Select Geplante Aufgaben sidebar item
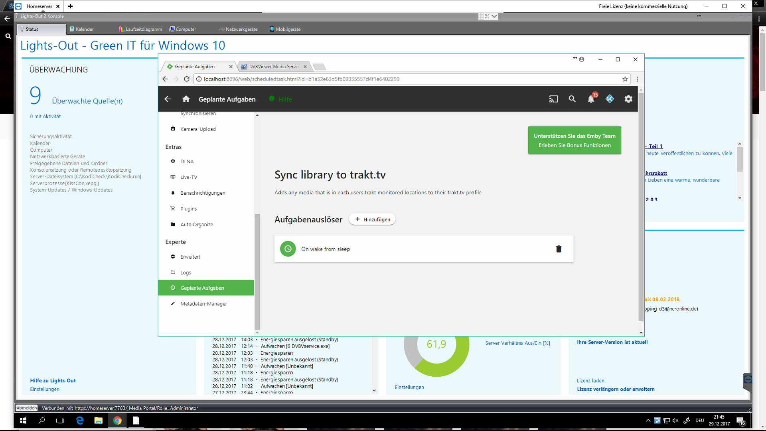 click(x=206, y=288)
